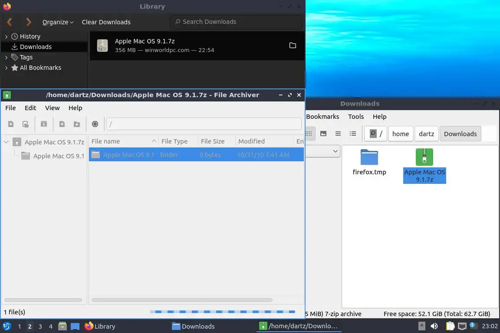Switch to thumbnail view in Downloads file manager
The width and height of the screenshot is (500, 333).
pyautogui.click(x=323, y=134)
